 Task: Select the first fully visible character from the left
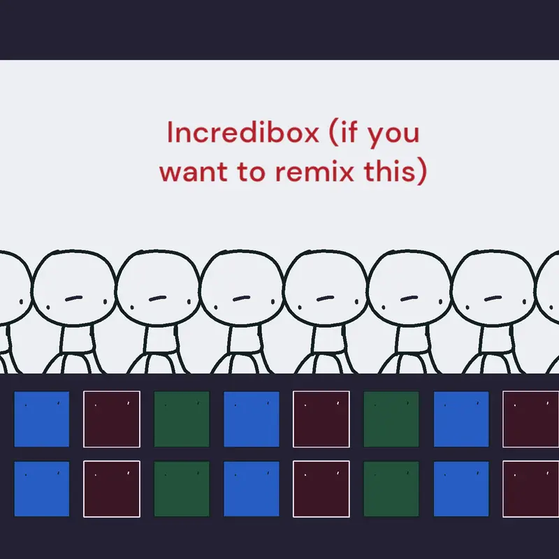[x=74, y=311]
